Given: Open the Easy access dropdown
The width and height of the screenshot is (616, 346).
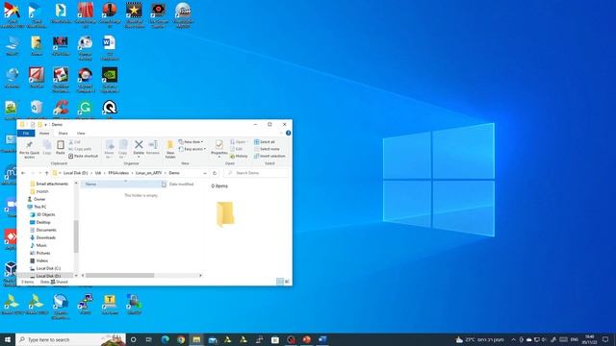Looking at the screenshot, I should [192, 149].
